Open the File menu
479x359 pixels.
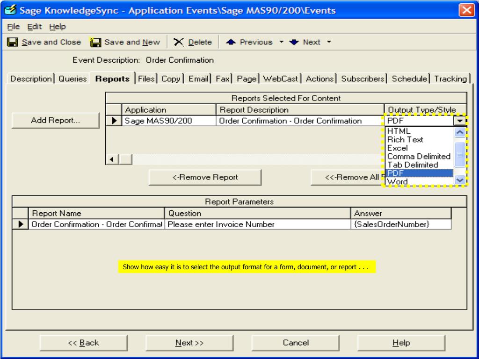point(14,27)
